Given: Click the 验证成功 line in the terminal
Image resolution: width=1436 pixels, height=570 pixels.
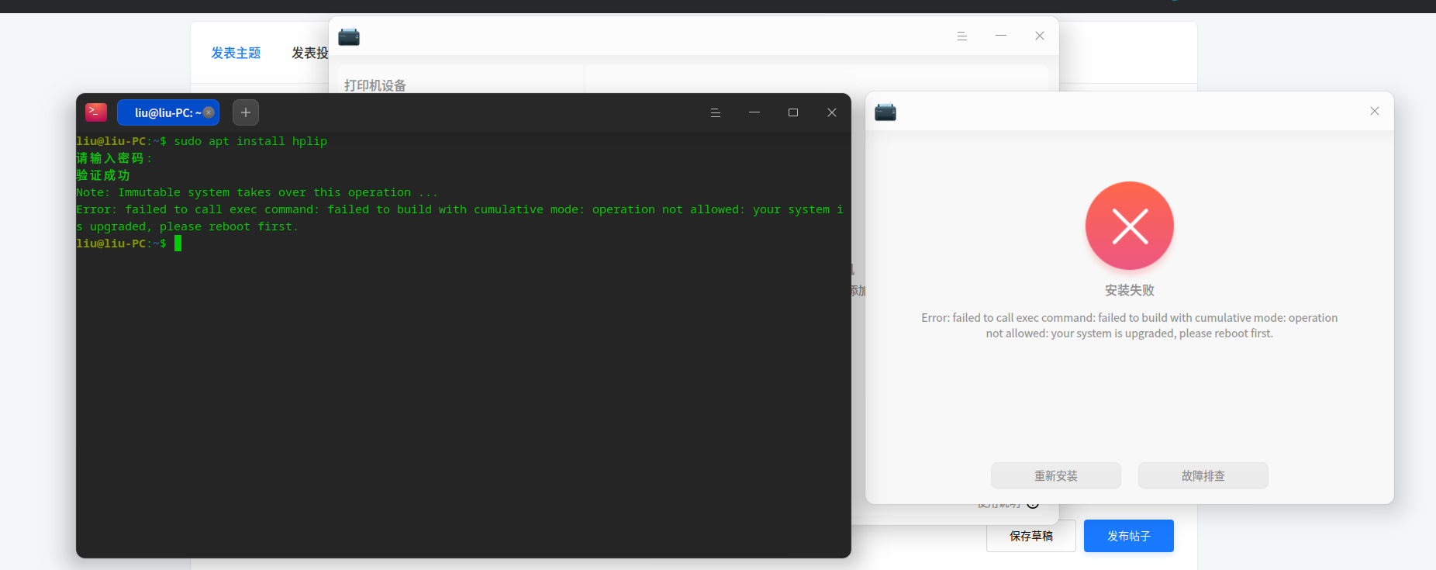Looking at the screenshot, I should 103,175.
